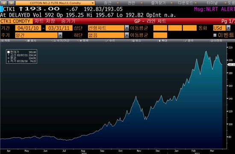Viewport: 235px width, 154px height.
Task: Click the 193.00 current price axis marker
Action: (231, 65)
